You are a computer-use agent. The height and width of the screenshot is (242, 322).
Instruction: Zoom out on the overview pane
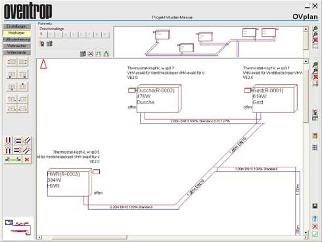tap(315, 34)
